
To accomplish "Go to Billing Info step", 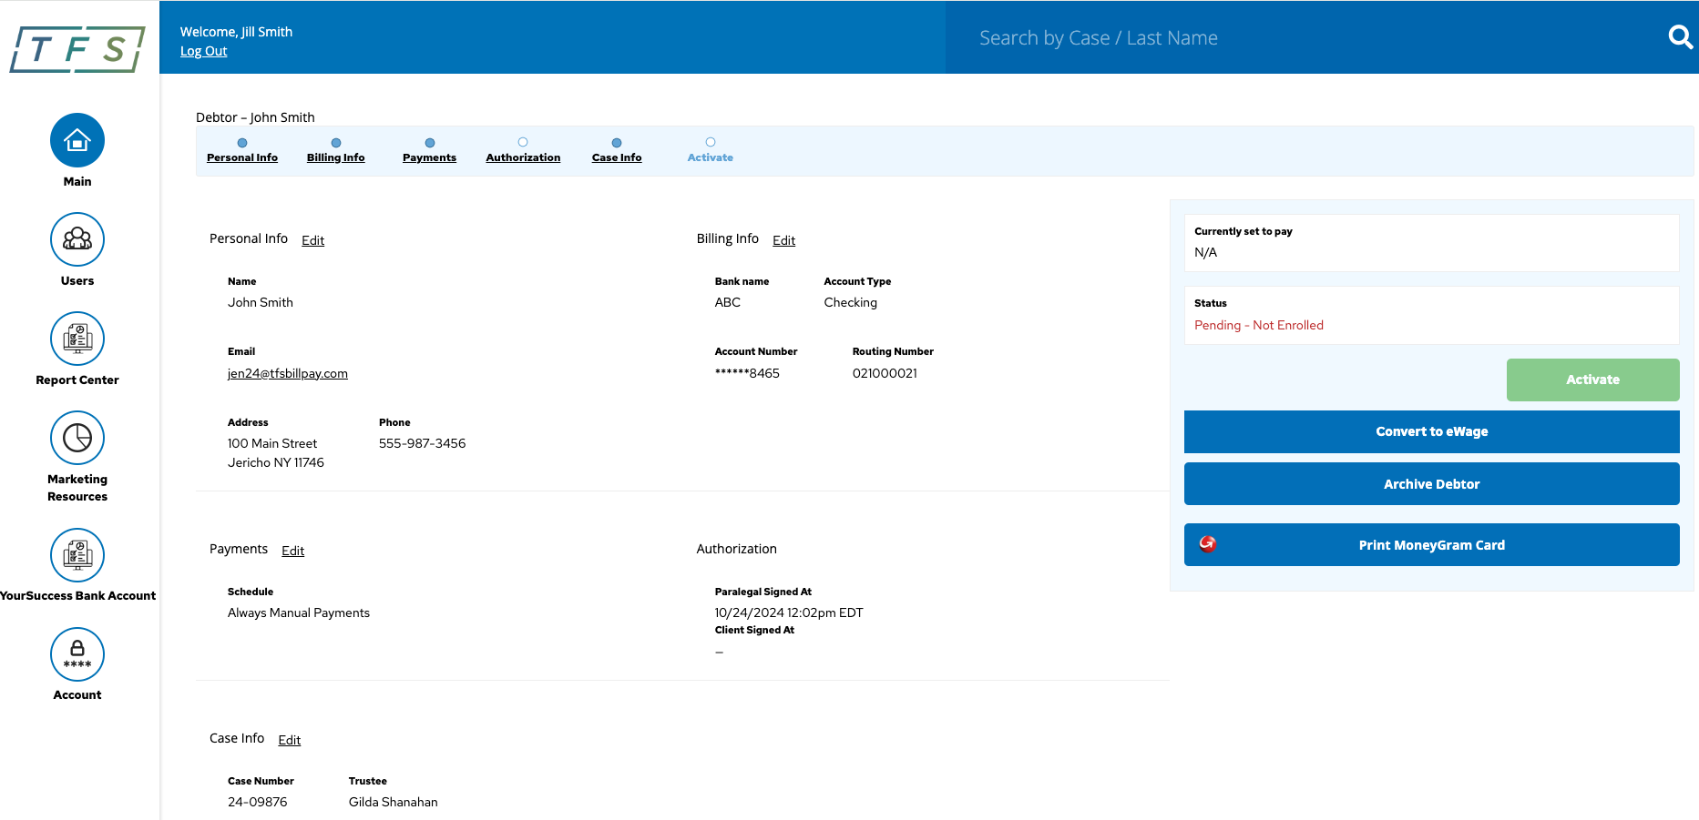I will 335,157.
